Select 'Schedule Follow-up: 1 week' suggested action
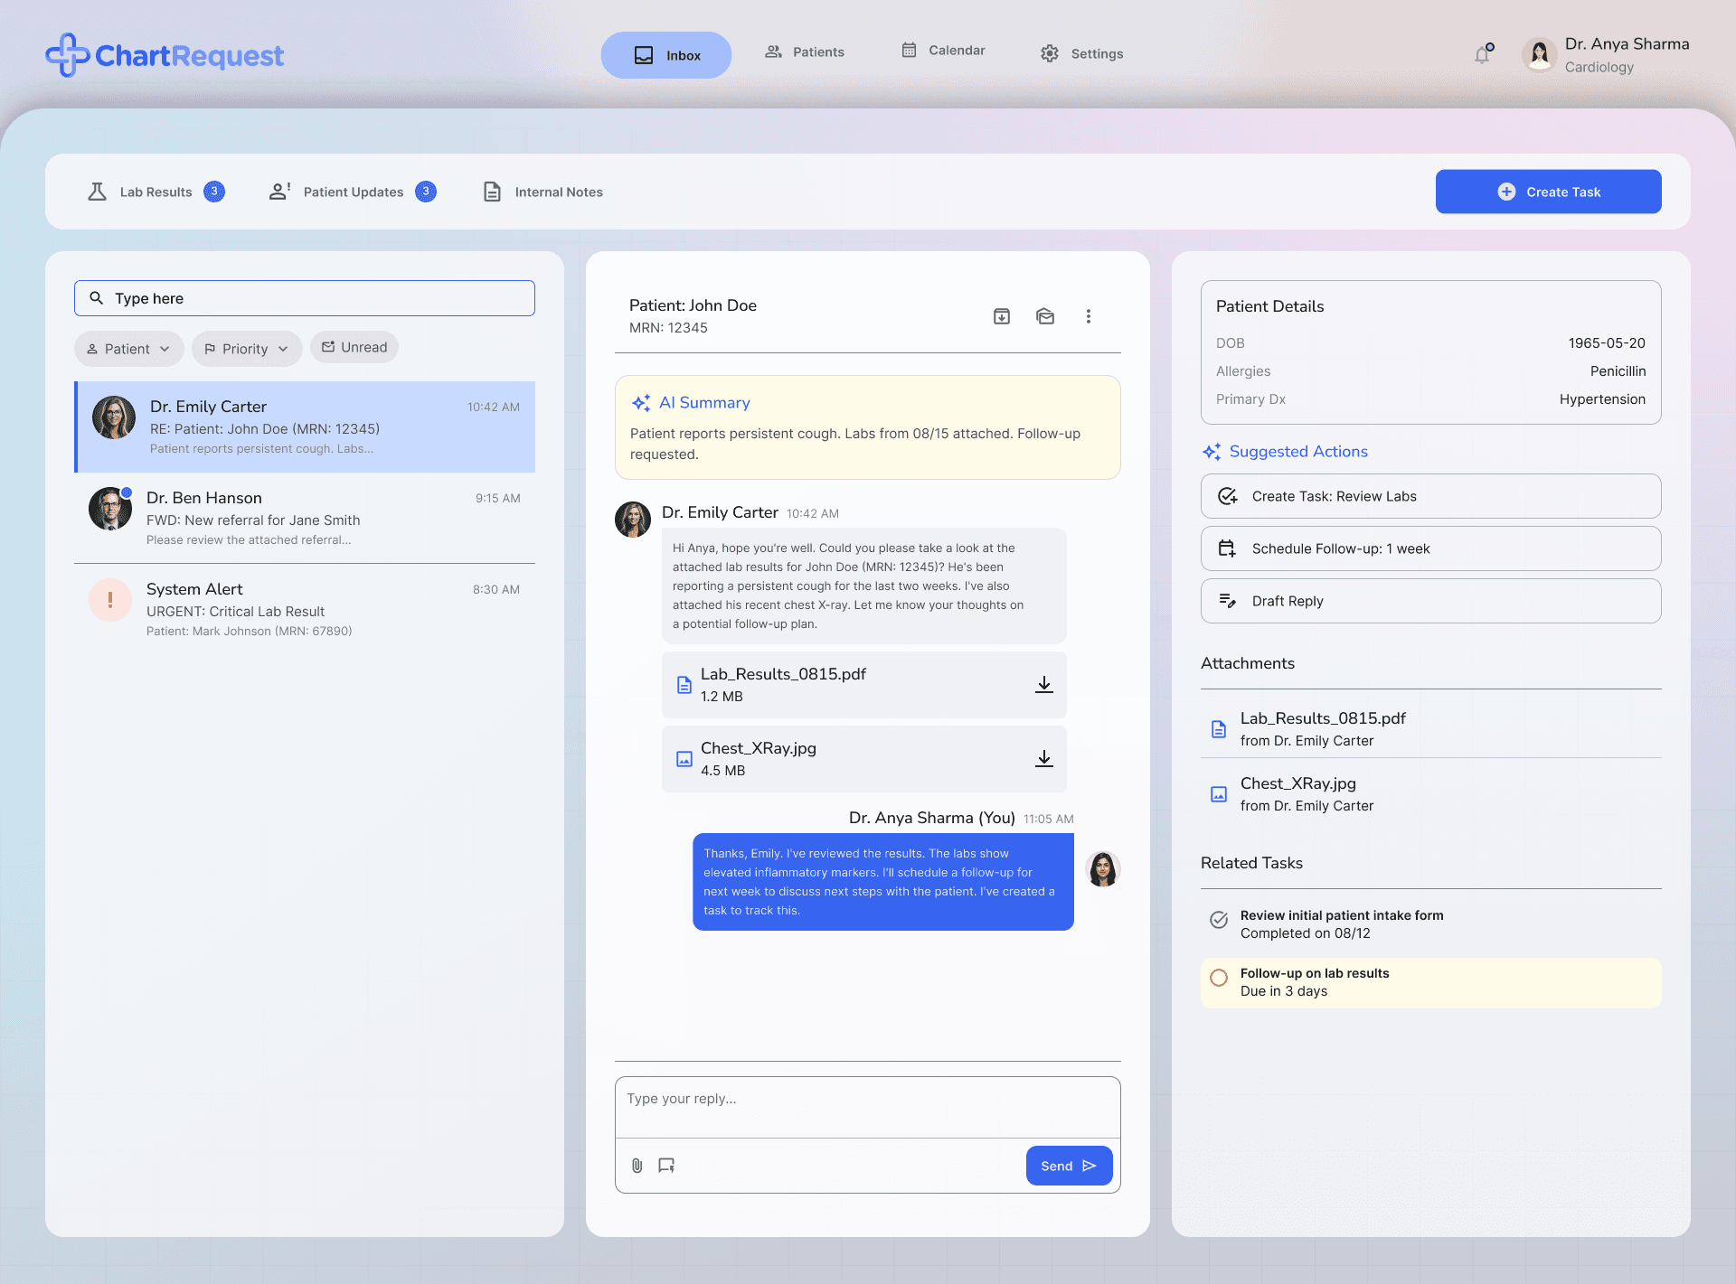Image resolution: width=1736 pixels, height=1284 pixels. pyautogui.click(x=1430, y=548)
